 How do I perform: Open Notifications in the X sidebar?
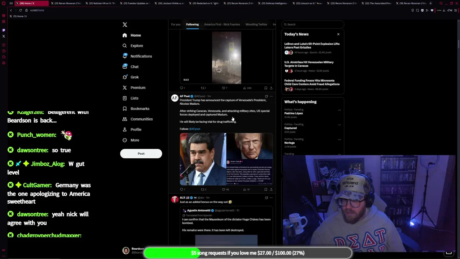[x=137, y=56]
